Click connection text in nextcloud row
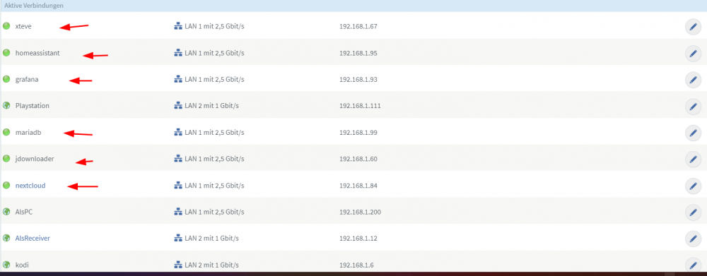Image resolution: width=707 pixels, height=276 pixels. pyautogui.click(x=214, y=186)
